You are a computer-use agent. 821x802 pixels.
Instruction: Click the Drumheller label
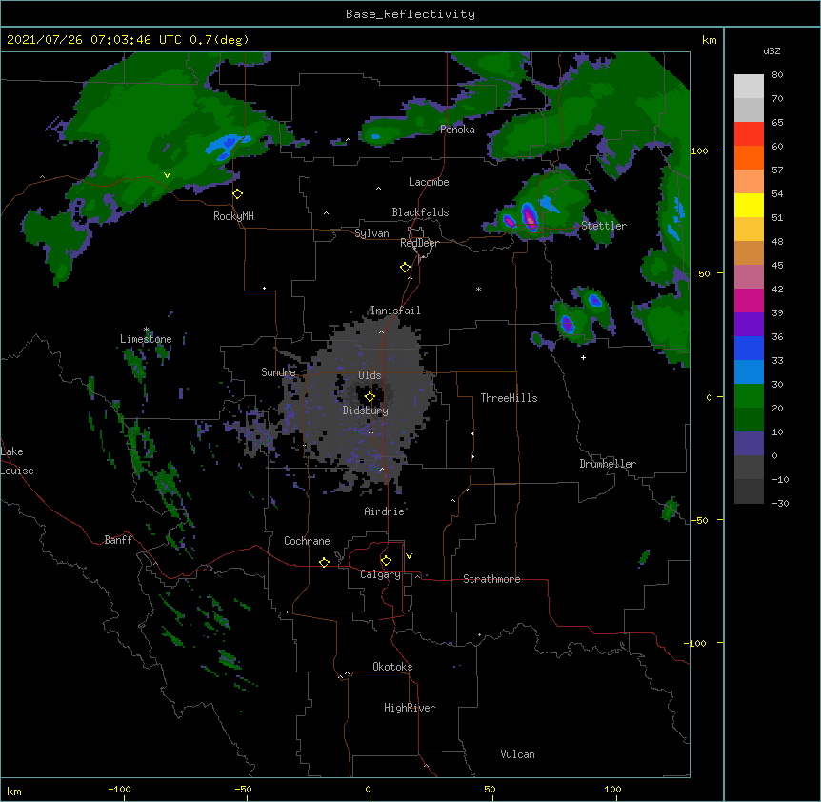tap(608, 464)
